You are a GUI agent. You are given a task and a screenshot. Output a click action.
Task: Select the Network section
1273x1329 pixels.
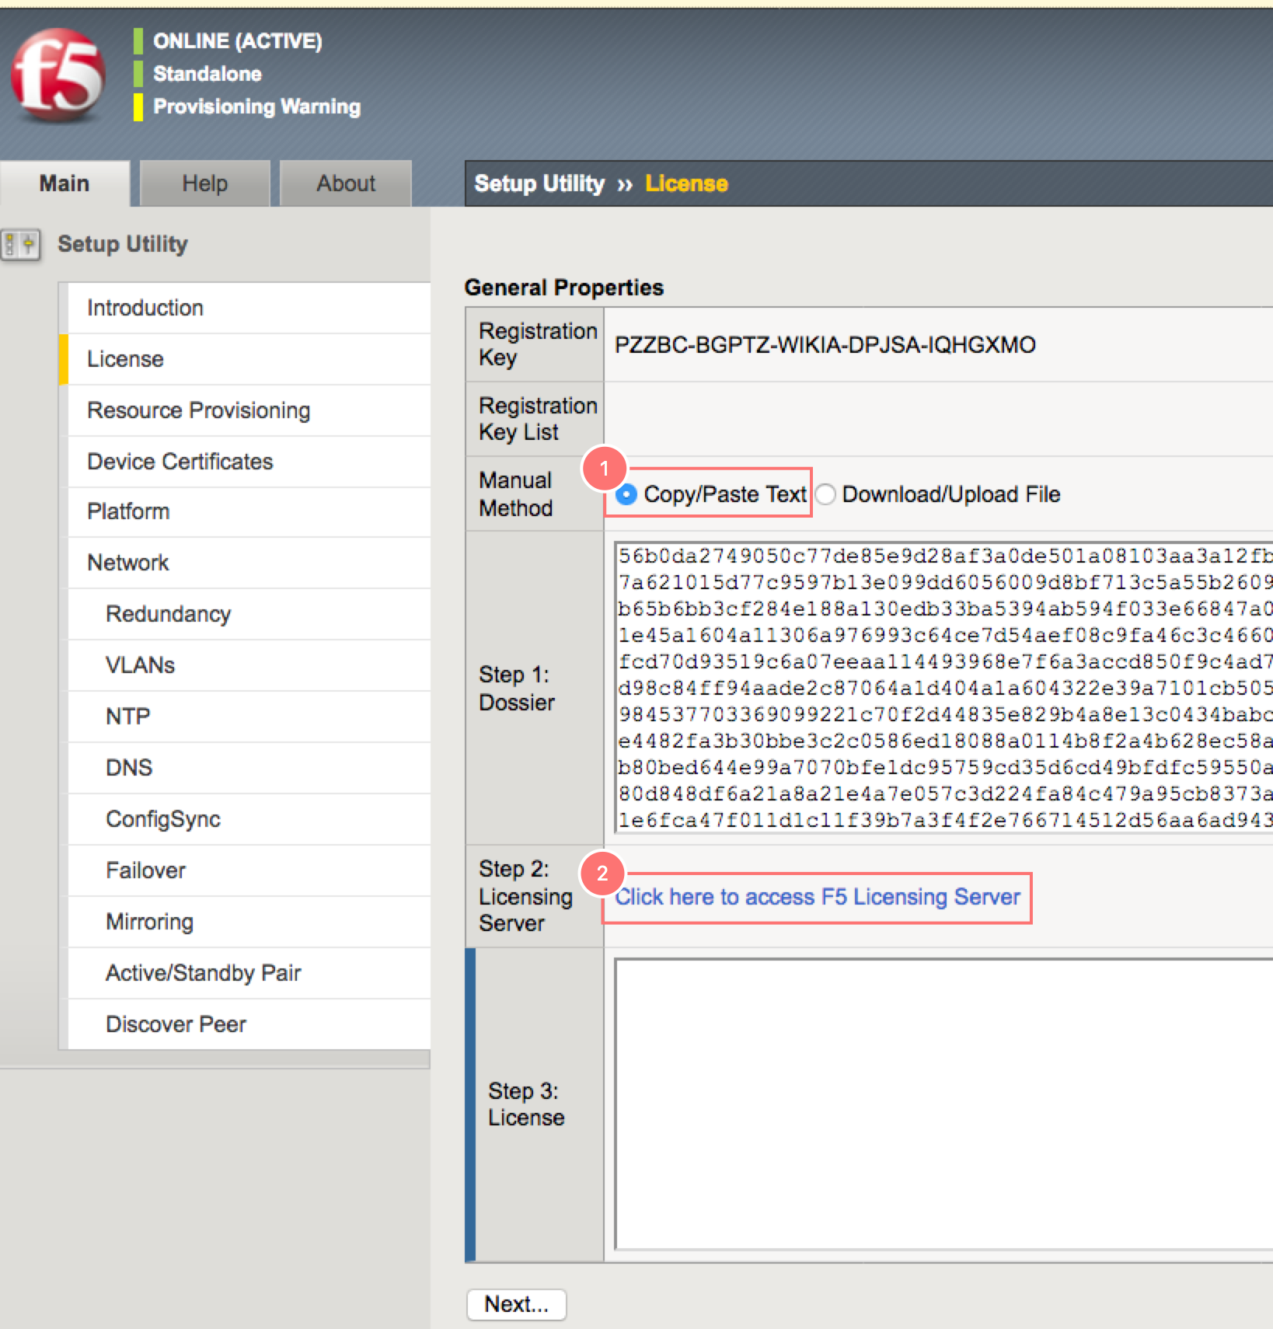[x=128, y=562]
